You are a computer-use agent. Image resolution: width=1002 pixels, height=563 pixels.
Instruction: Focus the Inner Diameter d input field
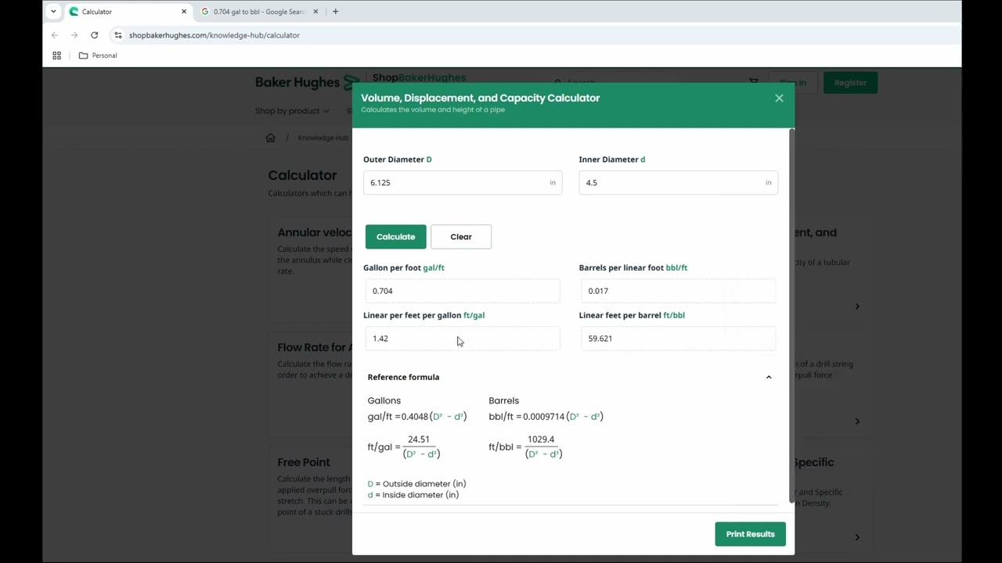(x=678, y=182)
